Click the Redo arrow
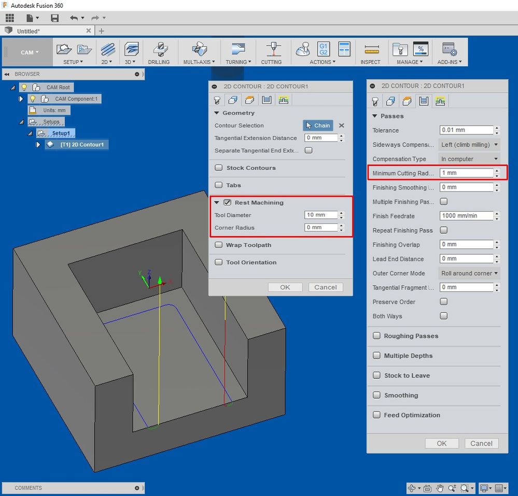Screen dimensions: 518x496 [x=95, y=18]
